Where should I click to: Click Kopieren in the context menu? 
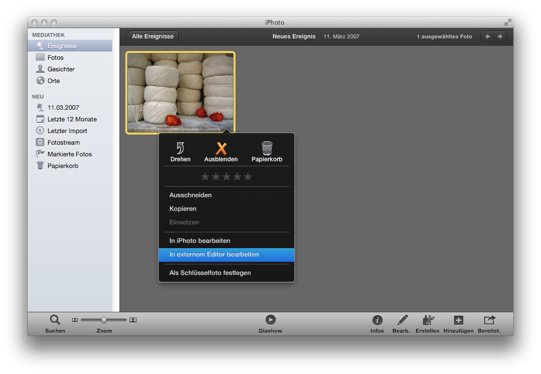click(x=183, y=209)
